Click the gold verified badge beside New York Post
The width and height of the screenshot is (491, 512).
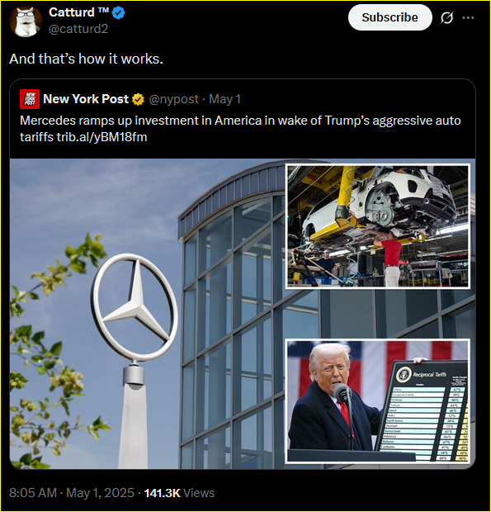(x=138, y=99)
